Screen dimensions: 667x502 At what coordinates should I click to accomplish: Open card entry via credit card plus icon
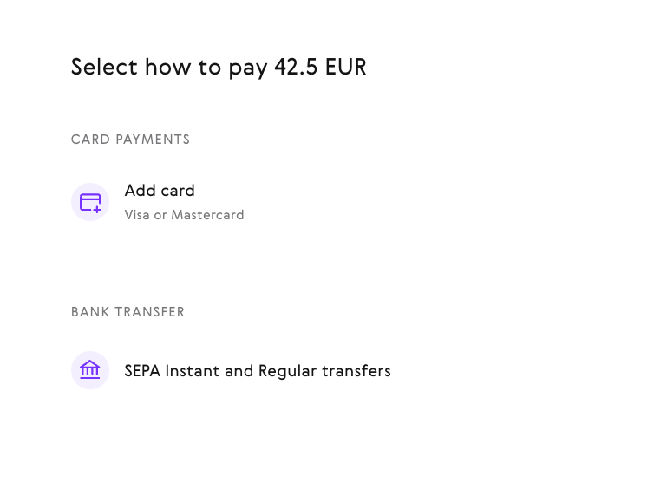click(90, 202)
